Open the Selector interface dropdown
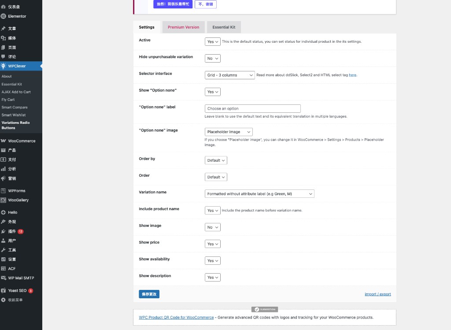The width and height of the screenshot is (451, 330). [x=229, y=75]
